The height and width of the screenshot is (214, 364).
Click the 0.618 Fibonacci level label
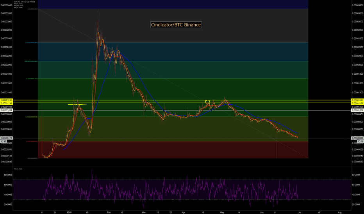[31, 61]
